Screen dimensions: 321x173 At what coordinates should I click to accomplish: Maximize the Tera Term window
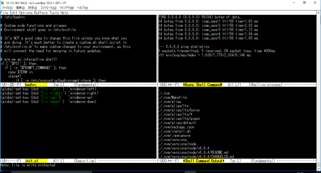pyautogui.click(x=304, y=3)
